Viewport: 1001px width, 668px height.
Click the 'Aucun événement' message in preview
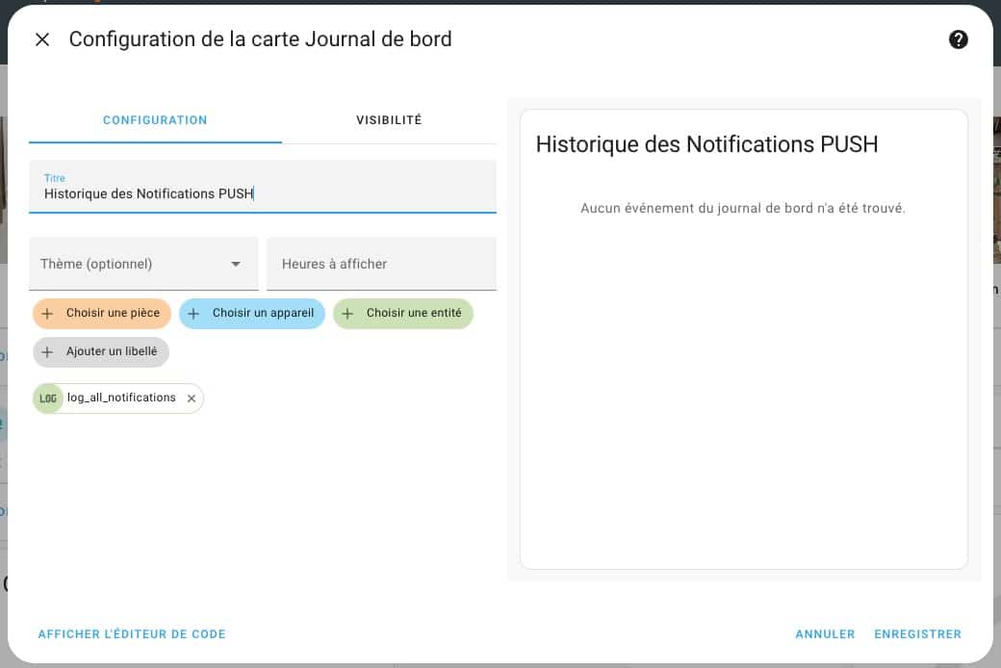click(x=743, y=208)
